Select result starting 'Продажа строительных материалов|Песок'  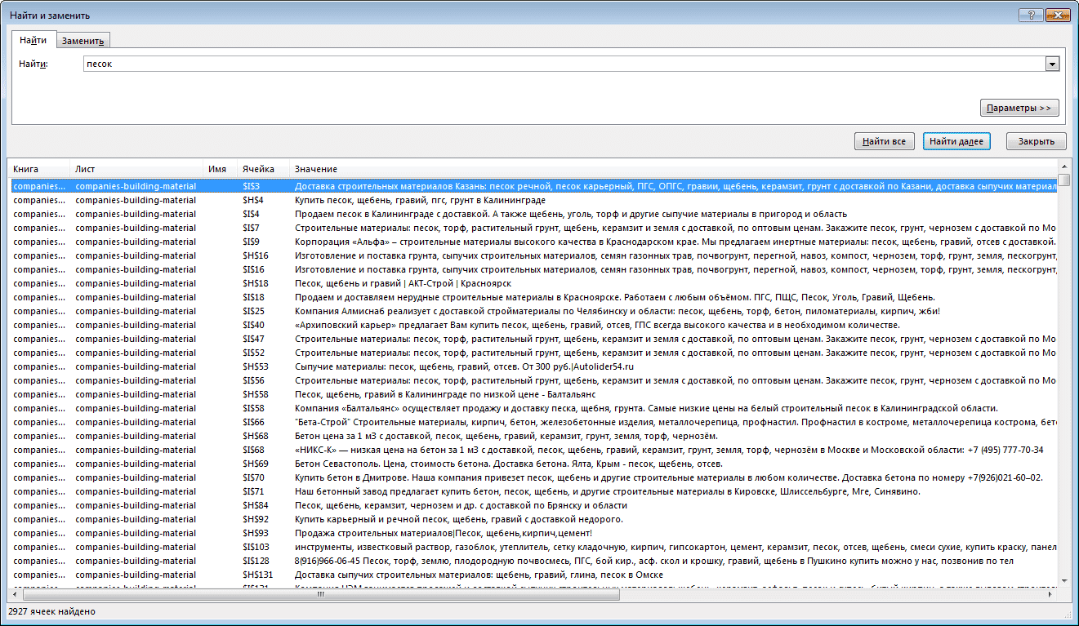pyautogui.click(x=533, y=533)
